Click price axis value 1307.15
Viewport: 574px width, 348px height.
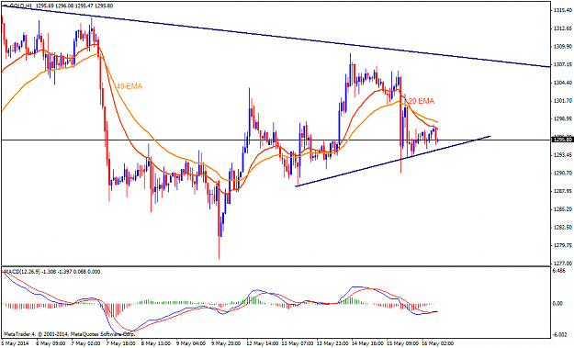tap(563, 65)
